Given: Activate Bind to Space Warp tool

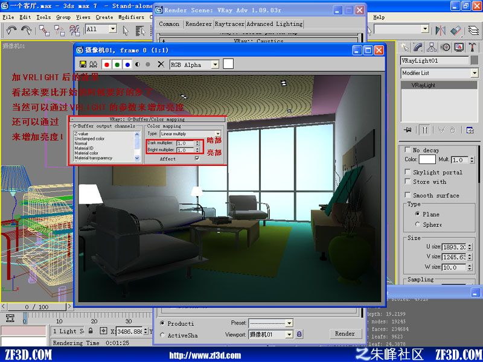Looking at the screenshot, I should tap(74, 30).
